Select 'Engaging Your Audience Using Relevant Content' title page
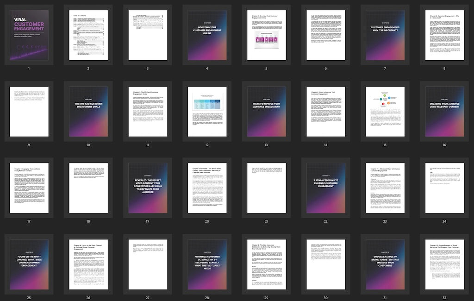 [444, 111]
